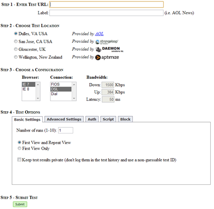This screenshot has width=214, height=209.
Task: Focus the Test URL input field
Action: [107, 4]
